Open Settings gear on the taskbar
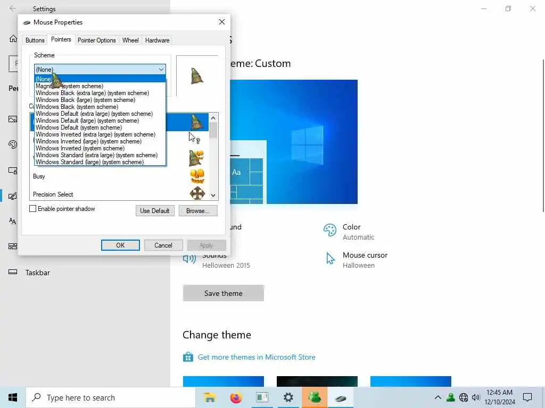The width and height of the screenshot is (545, 408). 288,397
